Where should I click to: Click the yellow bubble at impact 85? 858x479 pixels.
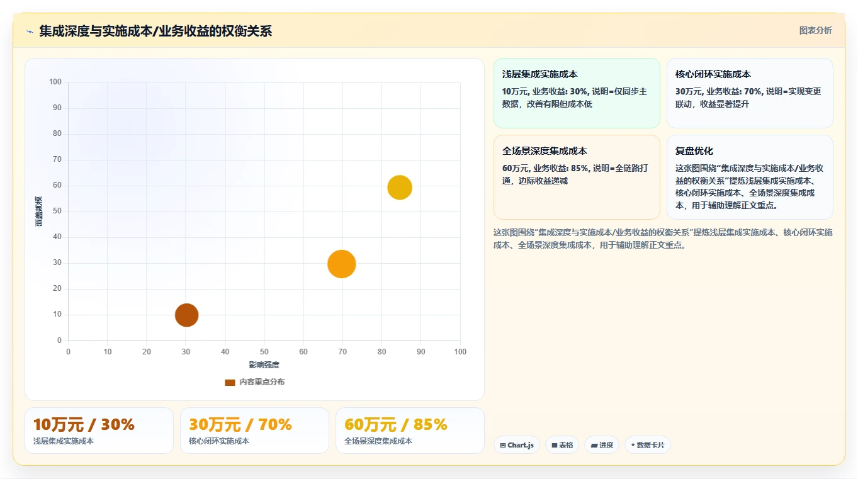(x=400, y=187)
